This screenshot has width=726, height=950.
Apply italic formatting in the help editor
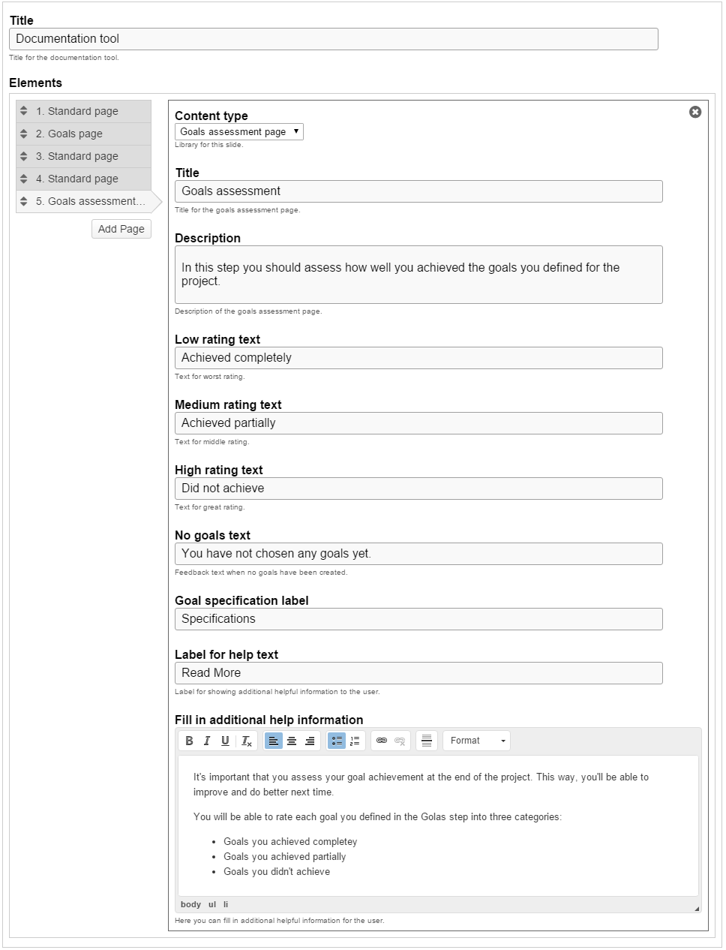click(207, 741)
